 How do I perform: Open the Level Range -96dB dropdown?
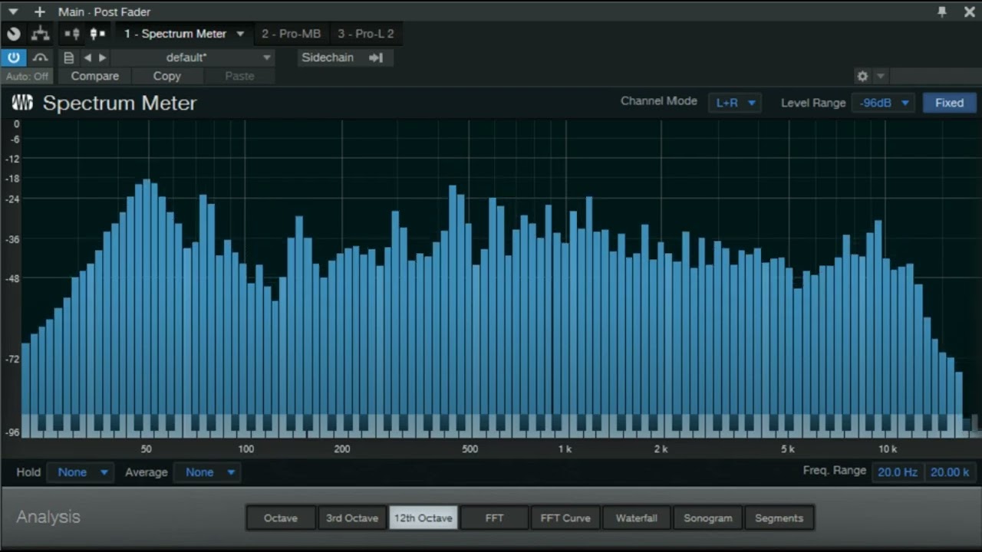[x=883, y=103]
